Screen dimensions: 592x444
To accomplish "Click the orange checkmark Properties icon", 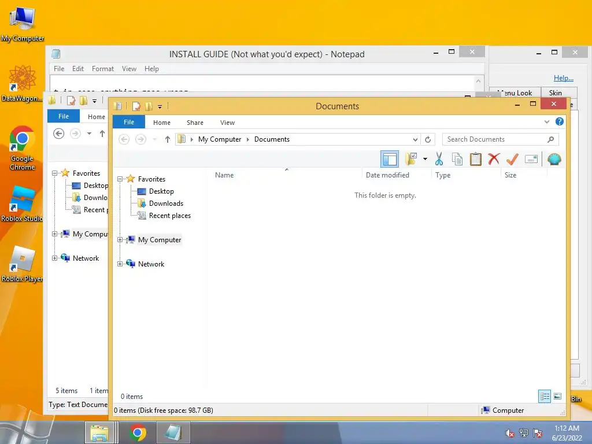I will [x=512, y=159].
